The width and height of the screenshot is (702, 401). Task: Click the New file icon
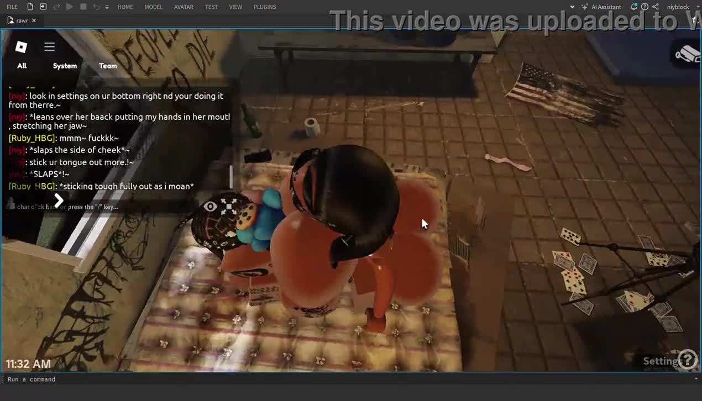click(30, 7)
